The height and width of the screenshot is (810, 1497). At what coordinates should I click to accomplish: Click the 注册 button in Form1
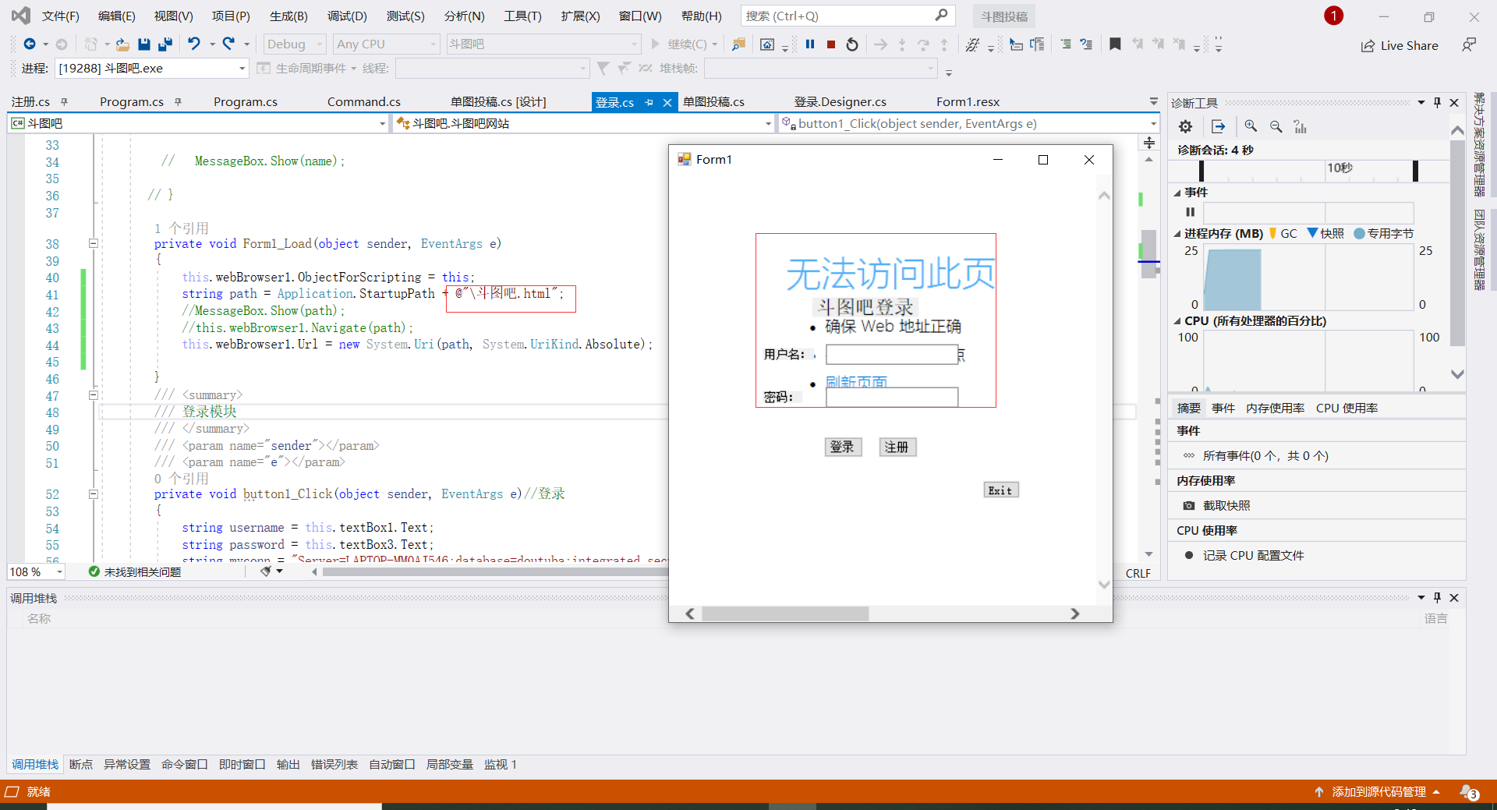pos(897,447)
